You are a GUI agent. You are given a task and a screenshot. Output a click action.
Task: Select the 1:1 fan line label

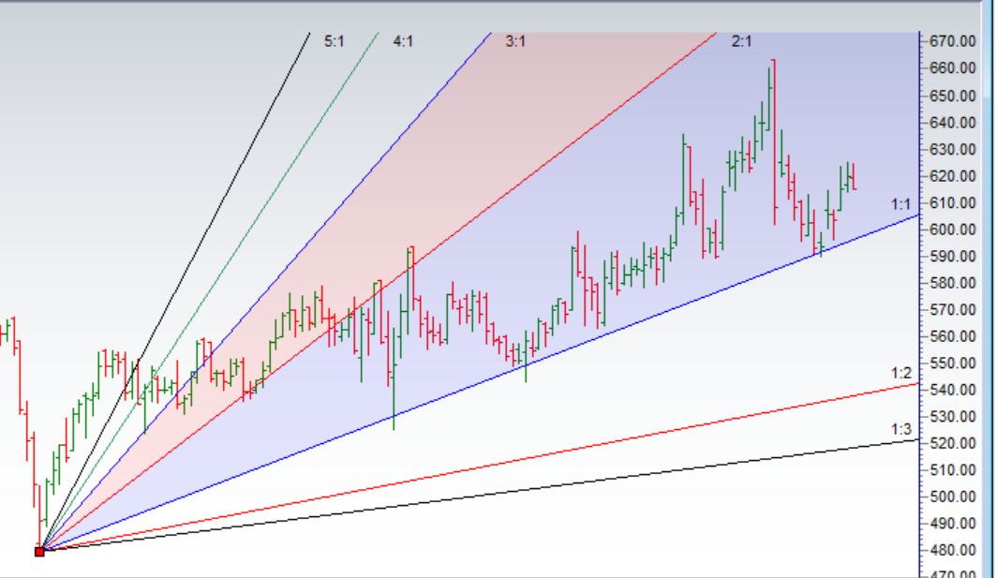tap(900, 203)
